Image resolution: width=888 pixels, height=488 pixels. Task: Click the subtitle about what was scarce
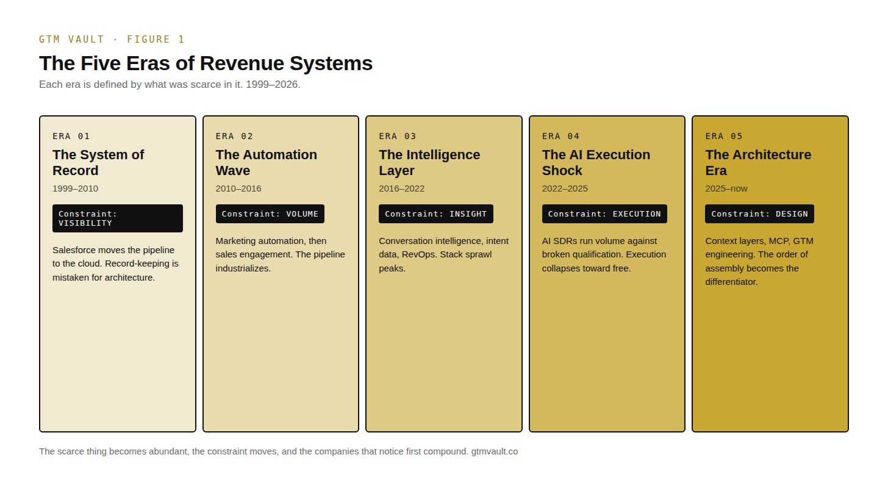[170, 84]
